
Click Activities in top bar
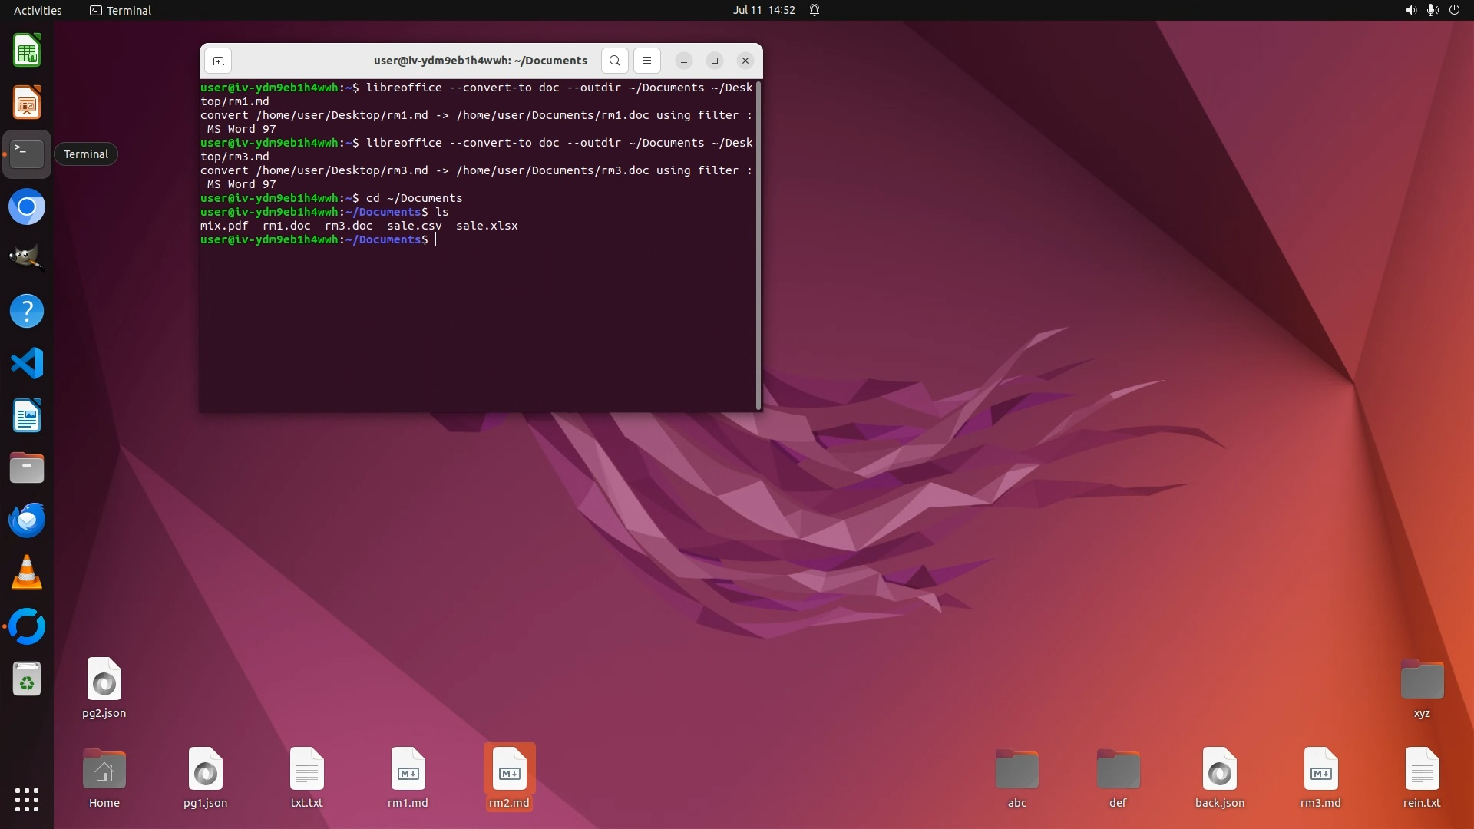click(x=38, y=10)
